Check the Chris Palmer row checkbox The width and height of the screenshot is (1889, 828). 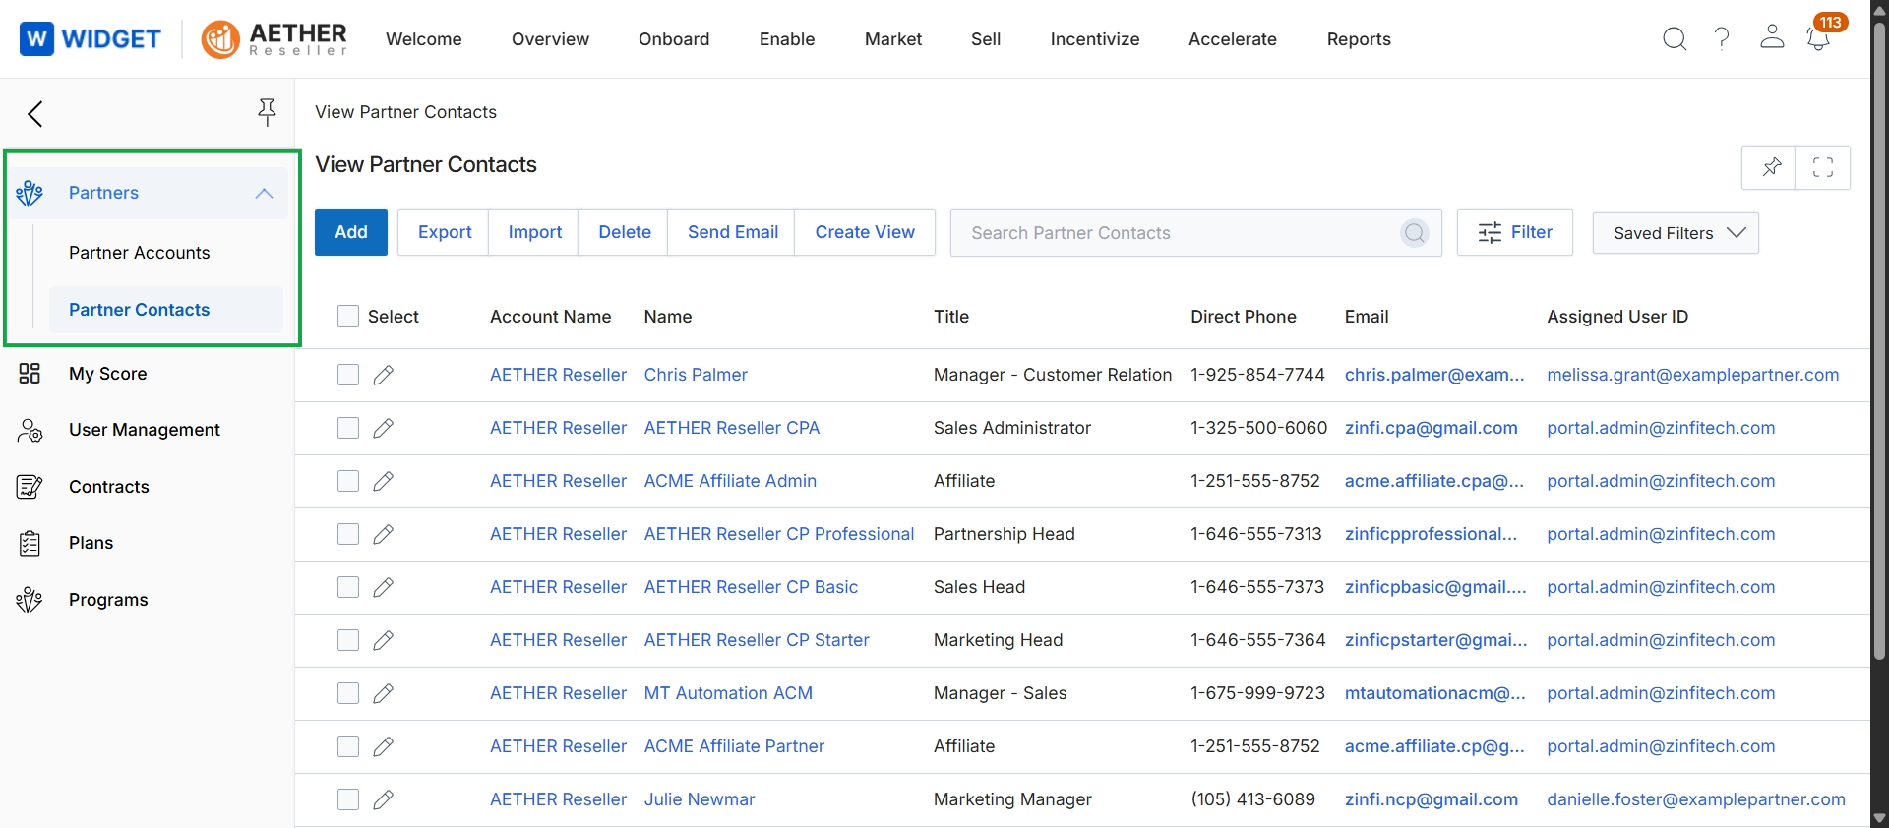[348, 375]
